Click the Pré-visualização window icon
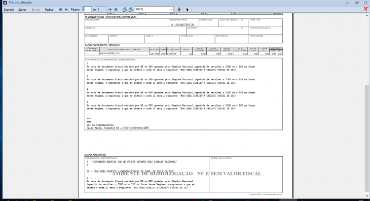370x201 pixels. coord(5,2)
